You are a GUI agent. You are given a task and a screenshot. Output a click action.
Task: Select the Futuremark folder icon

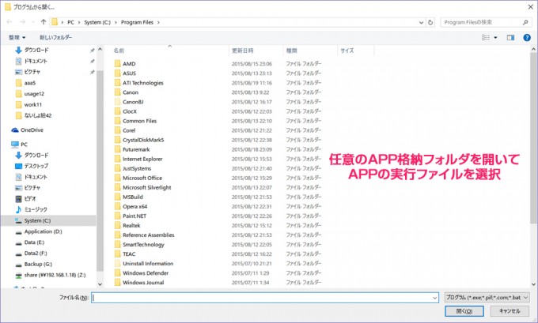[x=117, y=149]
